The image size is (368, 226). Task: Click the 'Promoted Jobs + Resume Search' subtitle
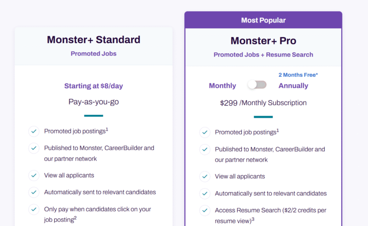[x=263, y=55]
